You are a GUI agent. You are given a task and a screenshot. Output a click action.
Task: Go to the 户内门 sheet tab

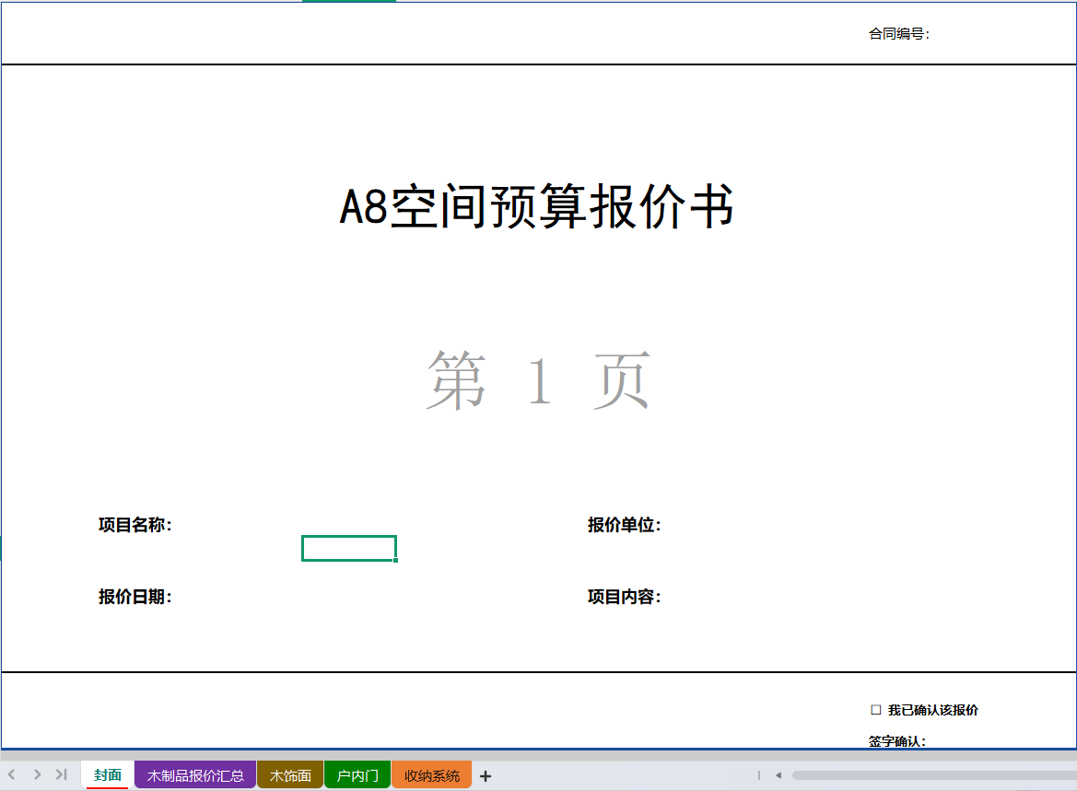pyautogui.click(x=357, y=775)
